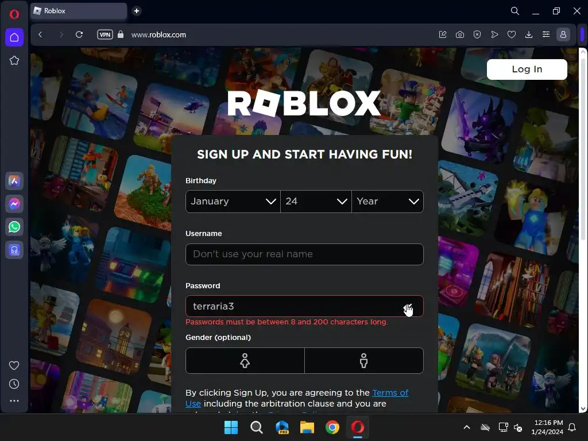Open Pinboards heart icon in sidebar
Screen dimensions: 588x441
point(14,365)
